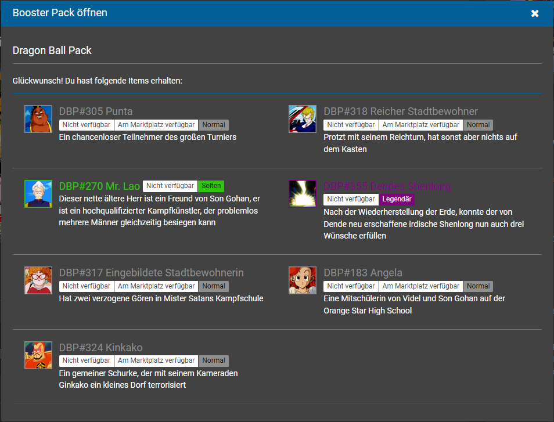Click the DBP#183 Angela item title

coord(363,273)
